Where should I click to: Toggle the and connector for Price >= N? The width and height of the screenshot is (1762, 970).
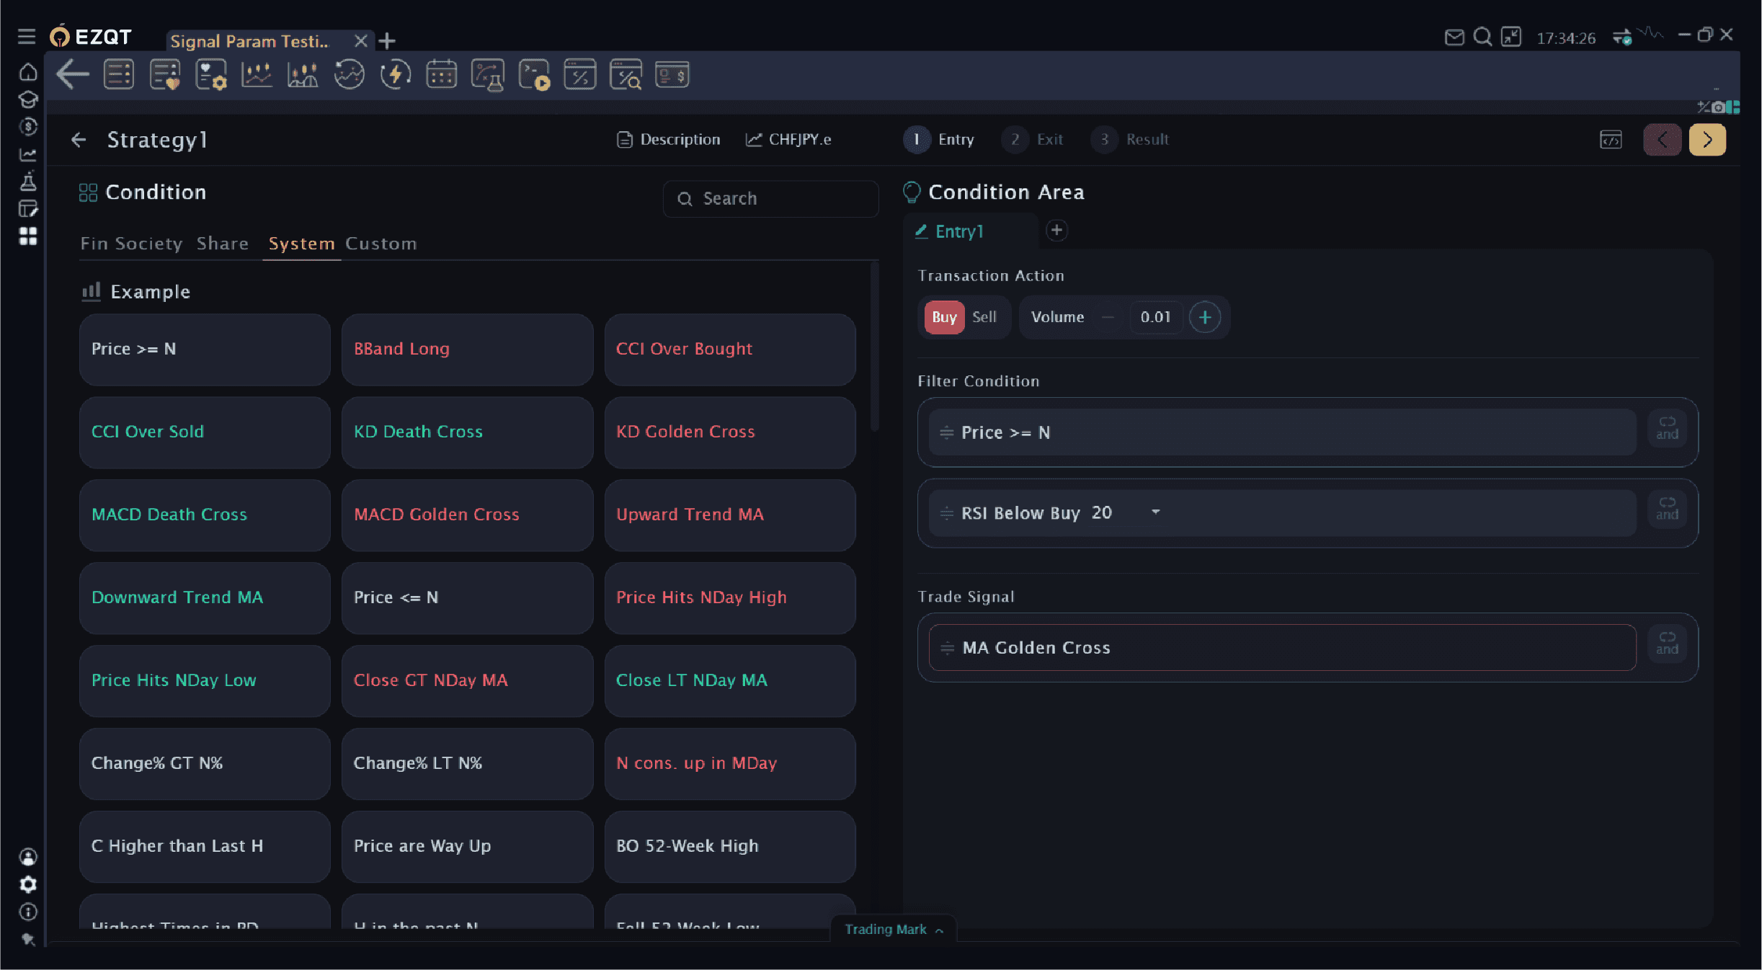click(1667, 428)
